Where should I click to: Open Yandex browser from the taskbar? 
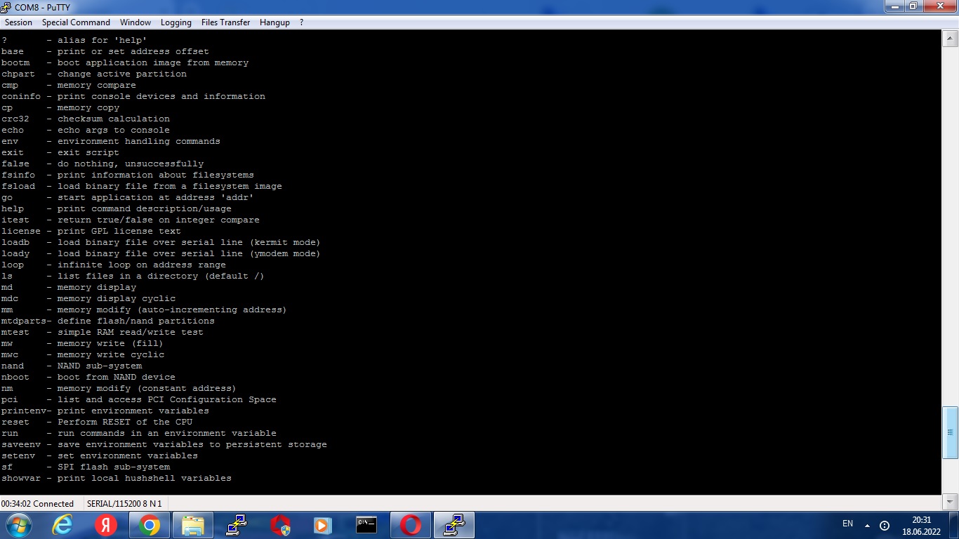point(106,525)
